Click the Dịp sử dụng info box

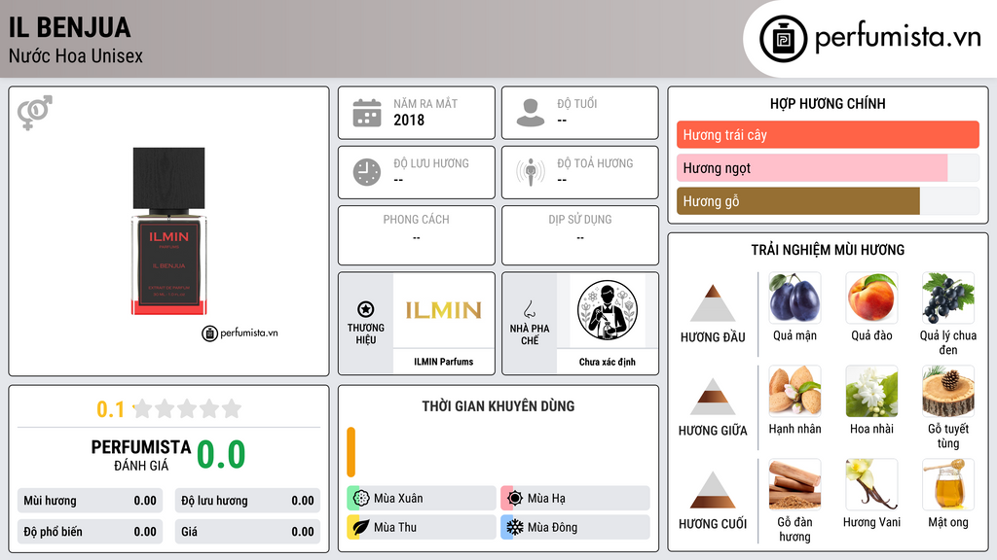click(580, 235)
